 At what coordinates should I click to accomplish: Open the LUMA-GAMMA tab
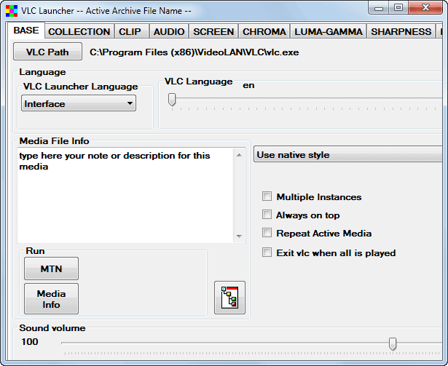tap(329, 31)
